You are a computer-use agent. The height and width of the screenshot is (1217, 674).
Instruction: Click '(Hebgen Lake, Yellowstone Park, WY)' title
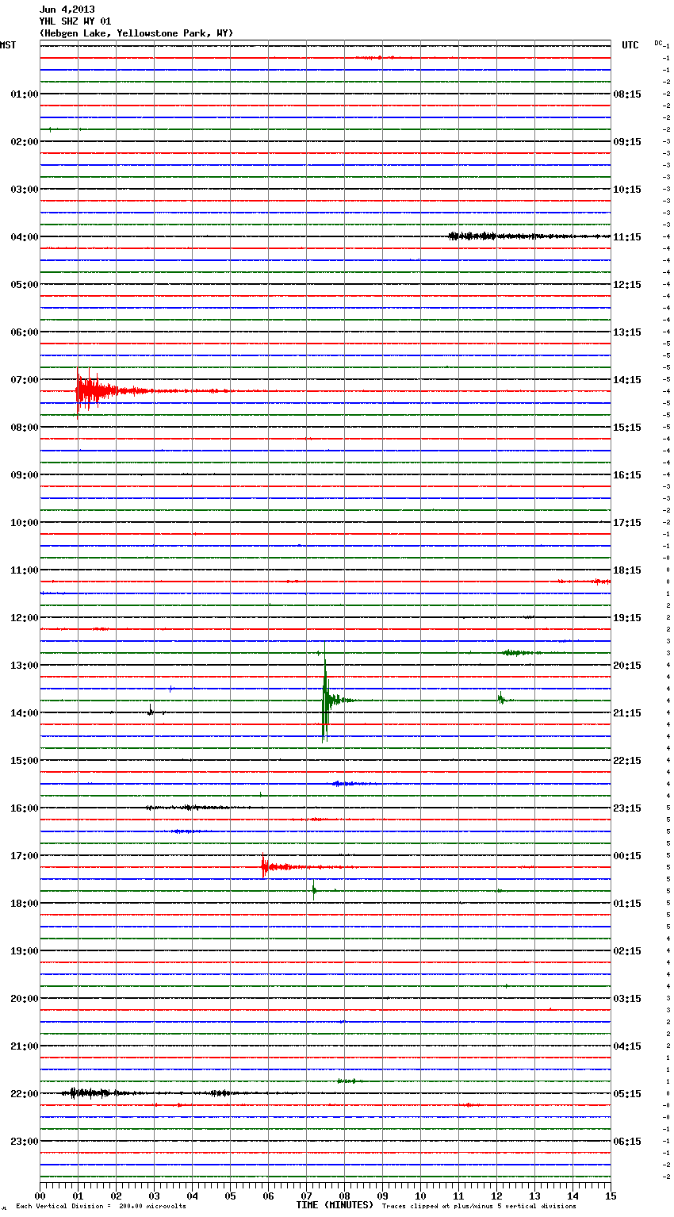pyautogui.click(x=136, y=33)
